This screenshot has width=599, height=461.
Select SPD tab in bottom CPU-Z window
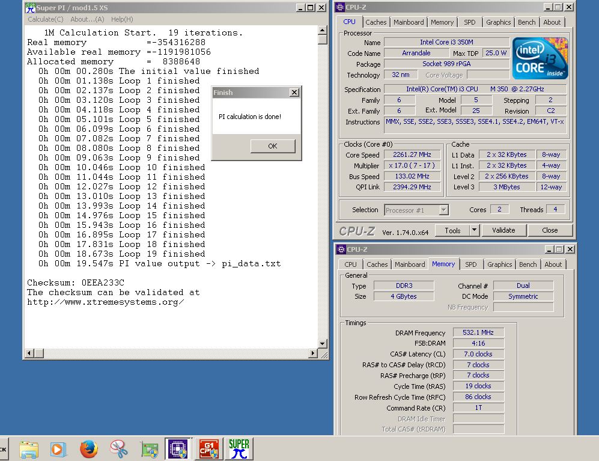[470, 264]
